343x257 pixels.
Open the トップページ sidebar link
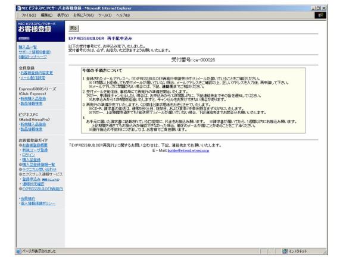[33, 57]
